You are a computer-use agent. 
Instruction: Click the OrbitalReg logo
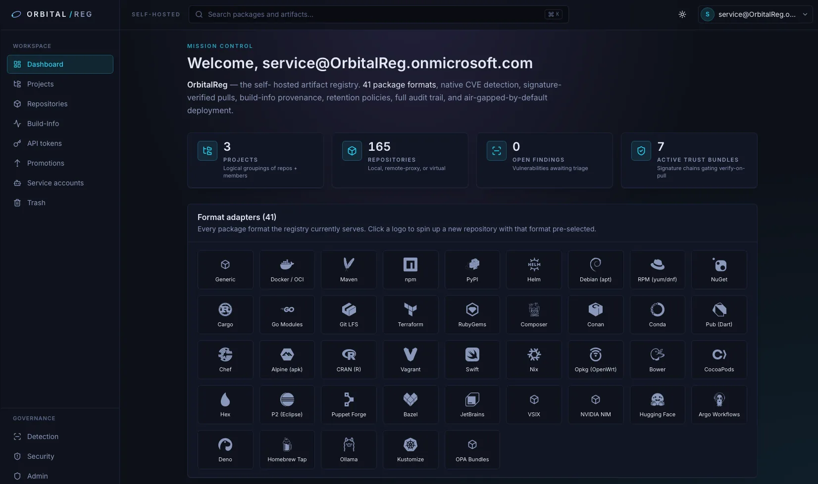[52, 14]
